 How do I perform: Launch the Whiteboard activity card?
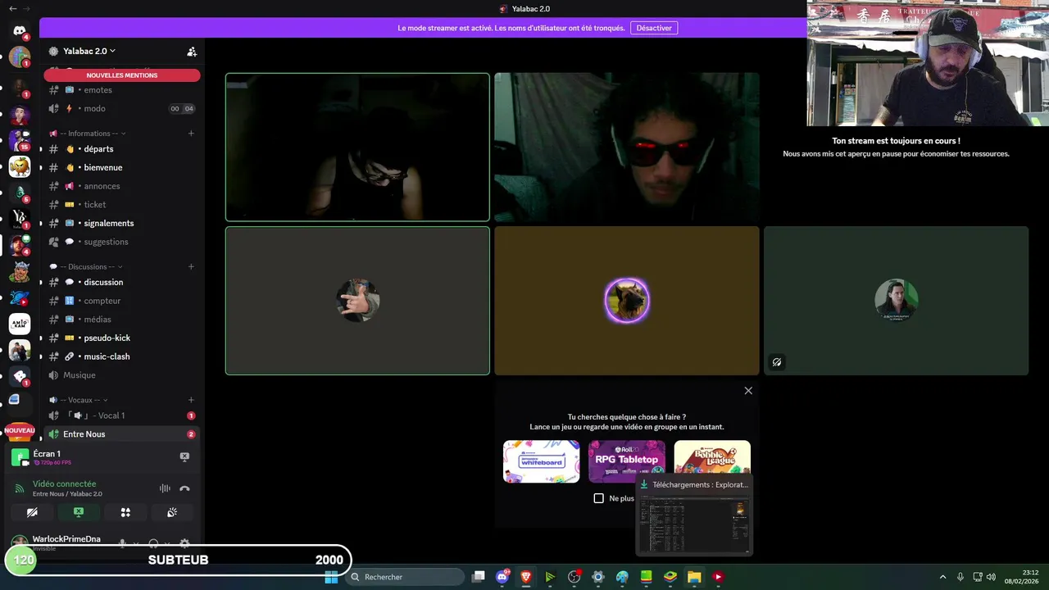click(541, 461)
